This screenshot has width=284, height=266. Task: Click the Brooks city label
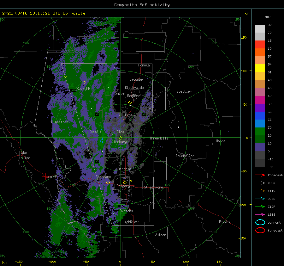pos(224,221)
